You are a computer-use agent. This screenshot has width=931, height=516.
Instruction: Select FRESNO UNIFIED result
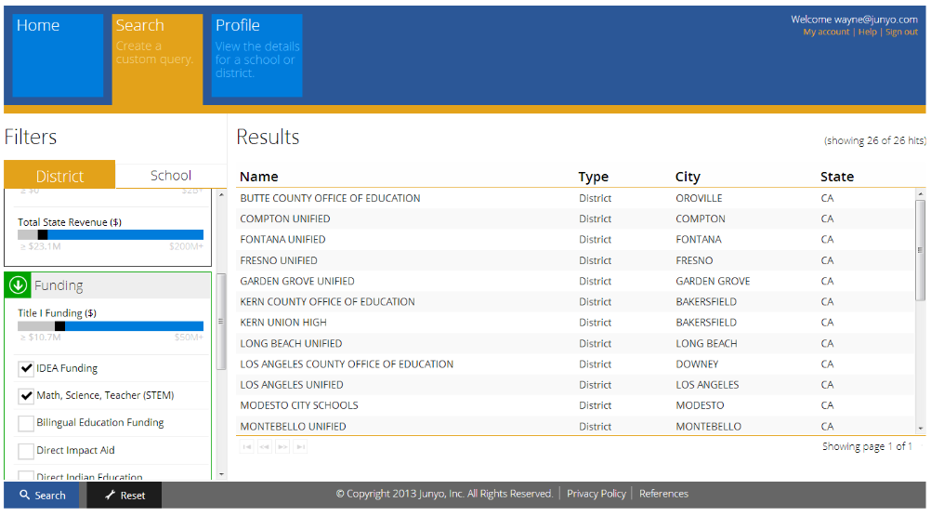(x=575, y=260)
